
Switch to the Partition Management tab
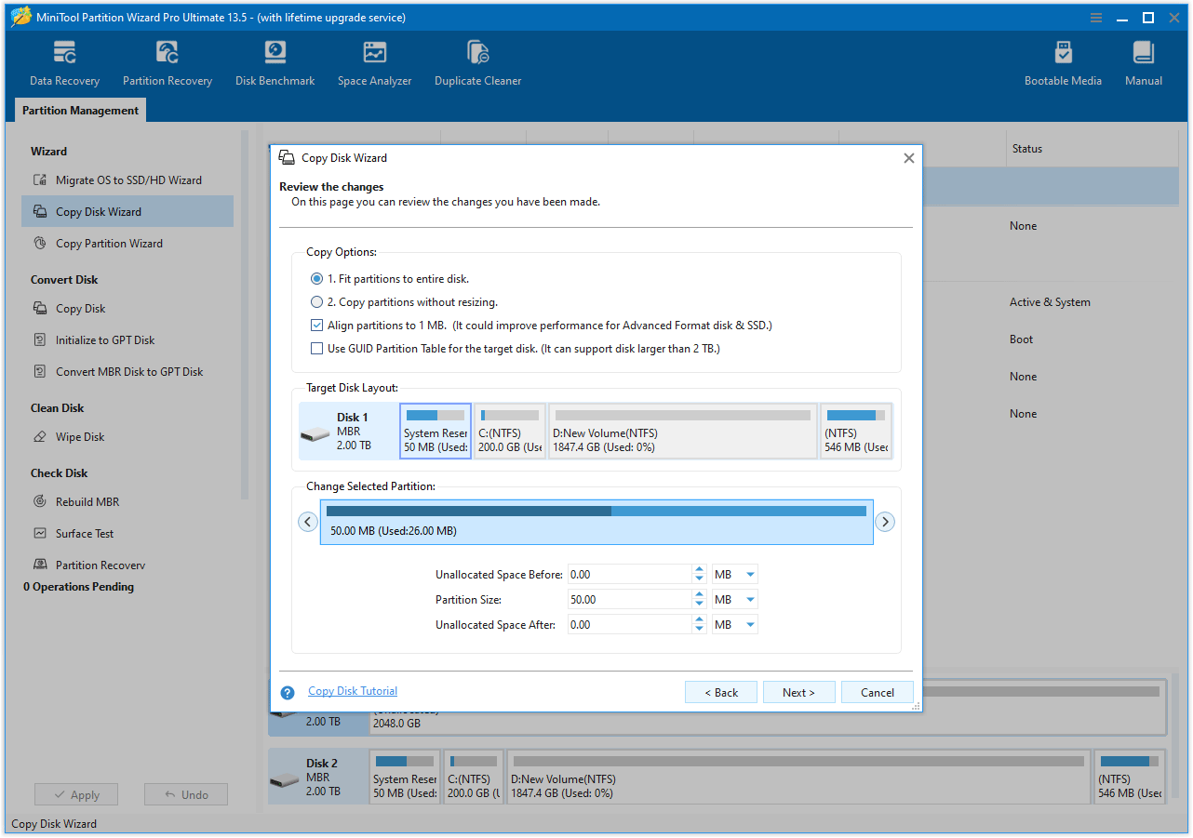[x=79, y=110]
